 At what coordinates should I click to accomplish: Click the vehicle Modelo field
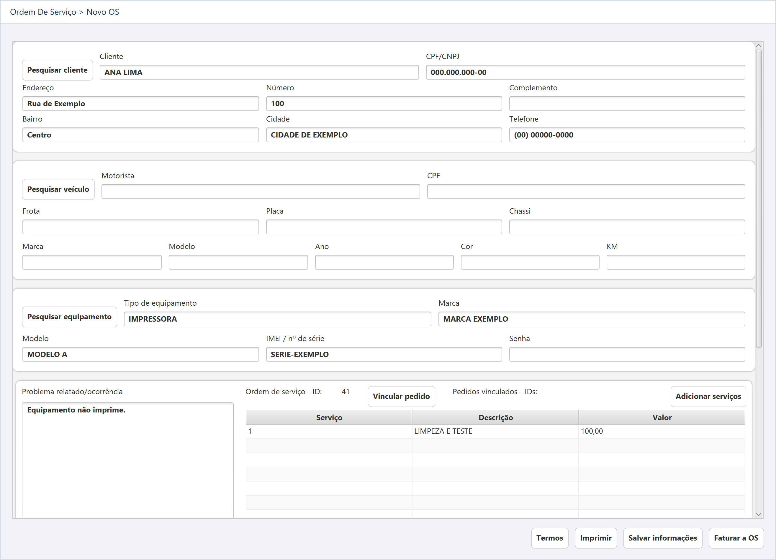pos(238,262)
